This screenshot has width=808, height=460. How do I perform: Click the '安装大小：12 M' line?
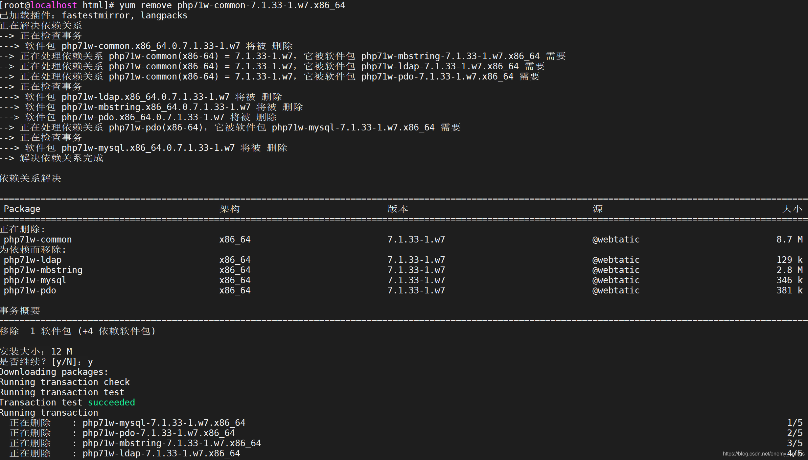[36, 352]
